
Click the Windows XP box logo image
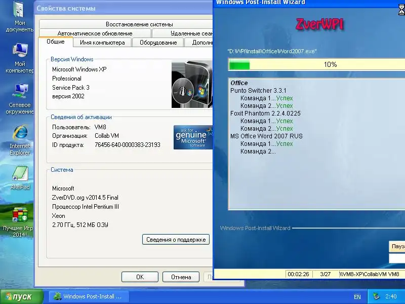point(192,84)
